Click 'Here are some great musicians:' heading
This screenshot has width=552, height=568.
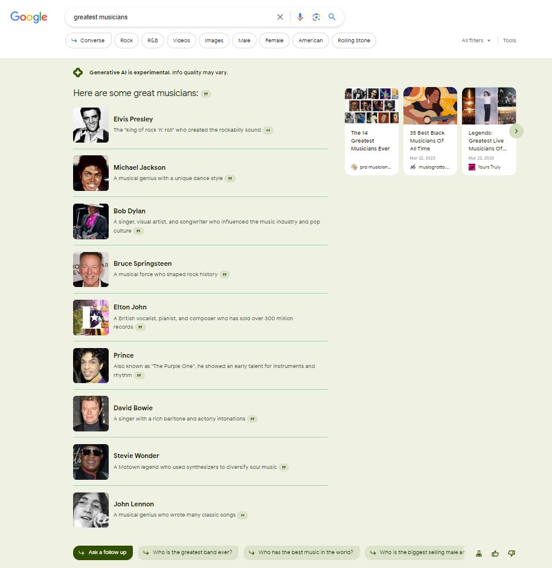click(136, 93)
